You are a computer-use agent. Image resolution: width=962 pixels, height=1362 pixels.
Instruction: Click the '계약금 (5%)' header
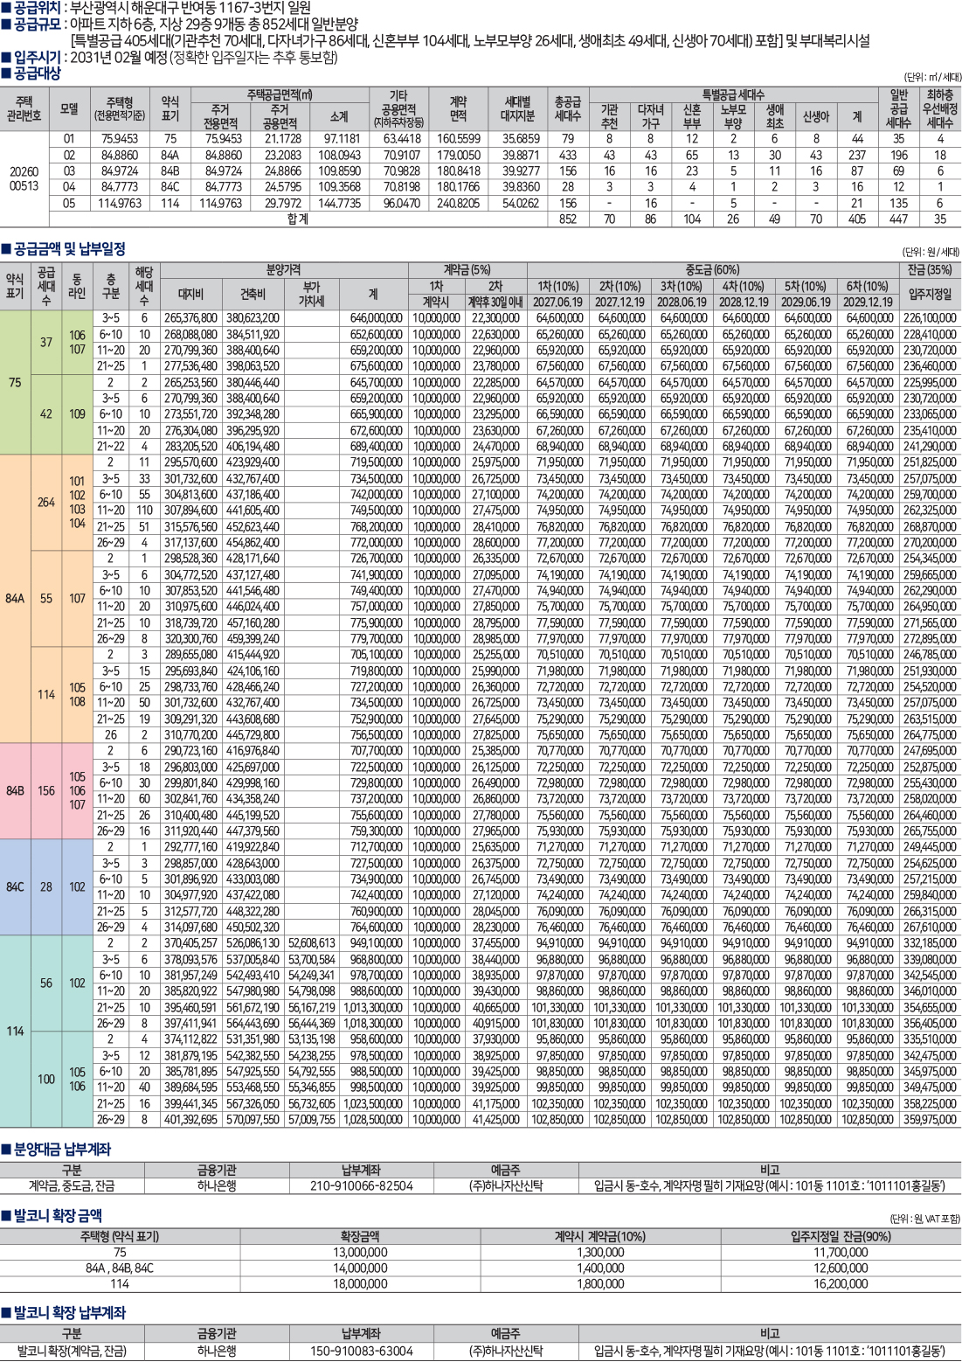pyautogui.click(x=467, y=270)
